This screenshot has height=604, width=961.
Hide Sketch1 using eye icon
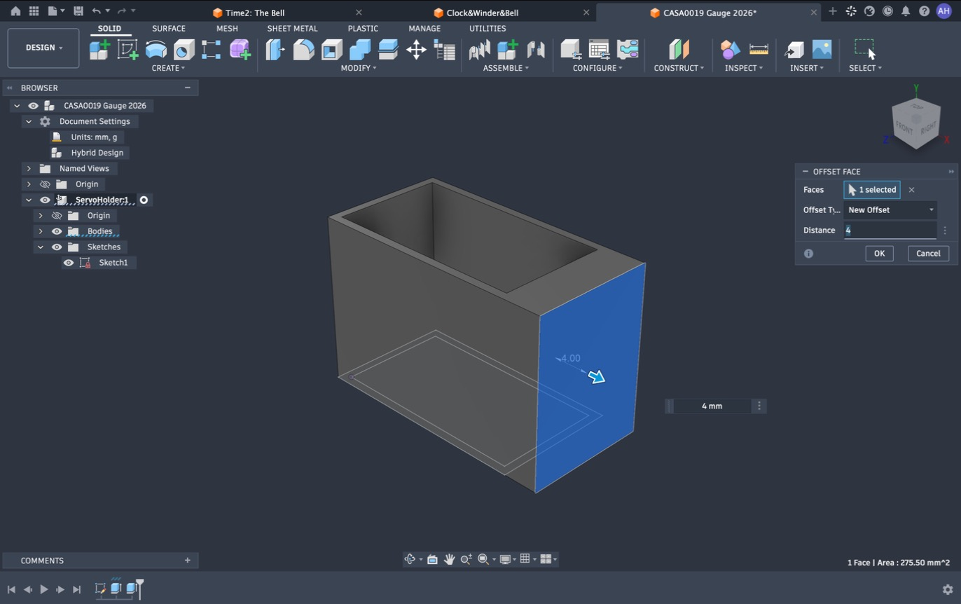69,263
